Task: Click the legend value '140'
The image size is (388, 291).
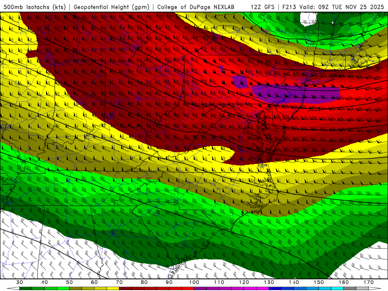Action: point(294,282)
